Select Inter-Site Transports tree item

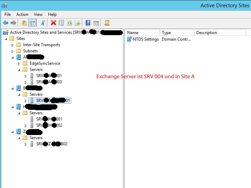tap(41, 45)
